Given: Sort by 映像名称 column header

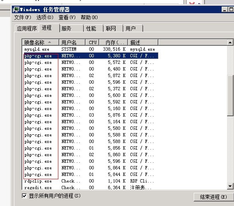Looking at the screenshot, I should [40, 42].
